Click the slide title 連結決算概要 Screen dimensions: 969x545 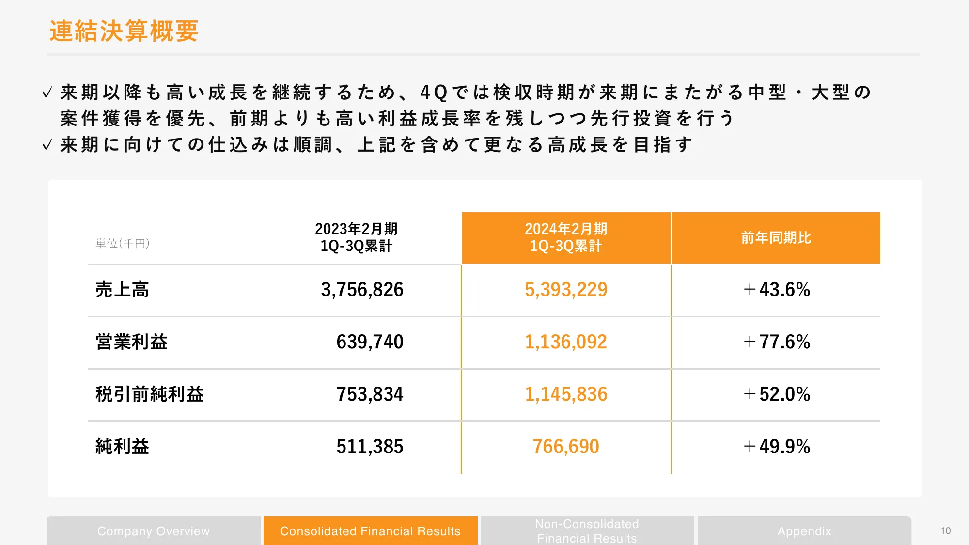click(124, 31)
